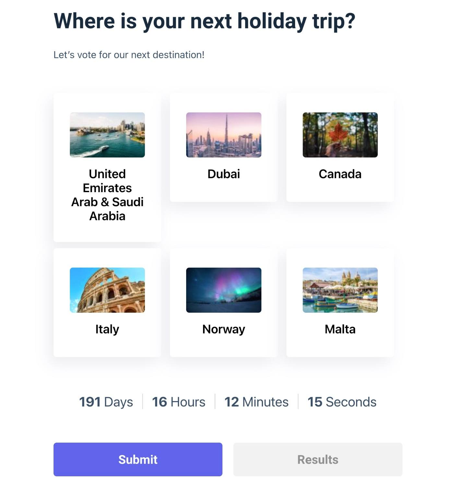
Task: Click the 15 Seconds countdown counter
Action: click(342, 402)
